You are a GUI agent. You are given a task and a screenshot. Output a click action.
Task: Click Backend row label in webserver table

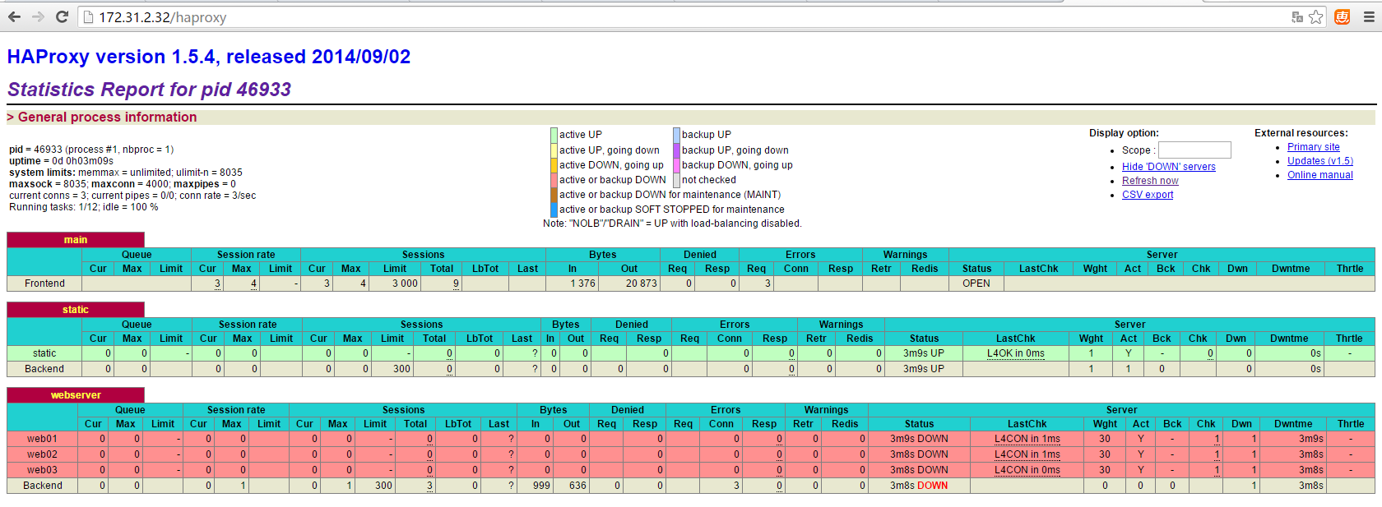pos(43,486)
